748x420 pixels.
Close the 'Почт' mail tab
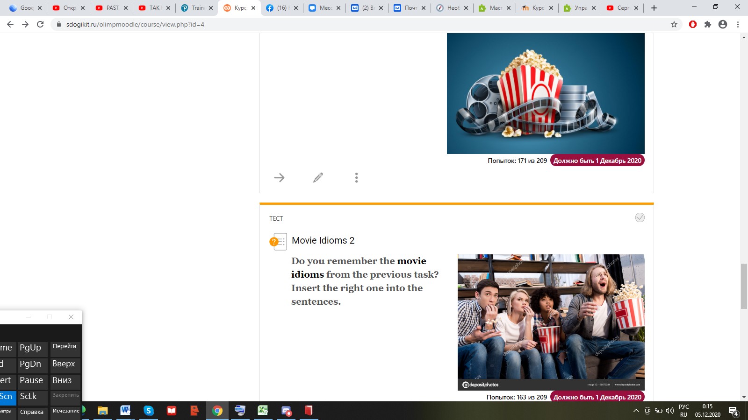click(424, 8)
